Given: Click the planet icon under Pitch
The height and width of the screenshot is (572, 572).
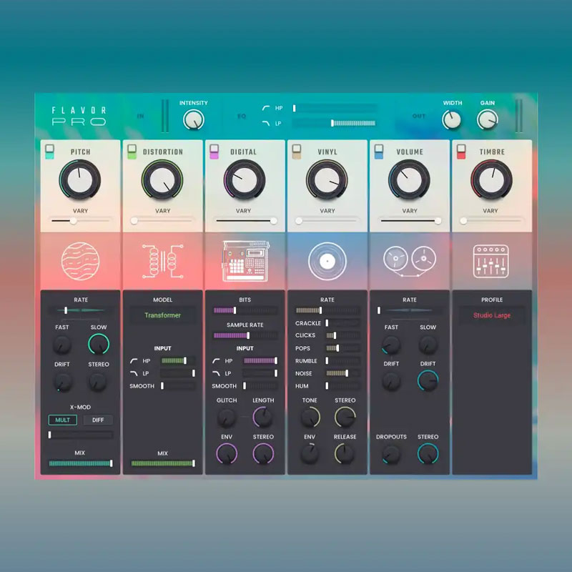Looking at the screenshot, I should click(80, 261).
